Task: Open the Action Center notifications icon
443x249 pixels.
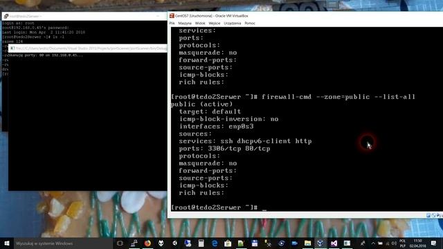Action: [x=433, y=243]
